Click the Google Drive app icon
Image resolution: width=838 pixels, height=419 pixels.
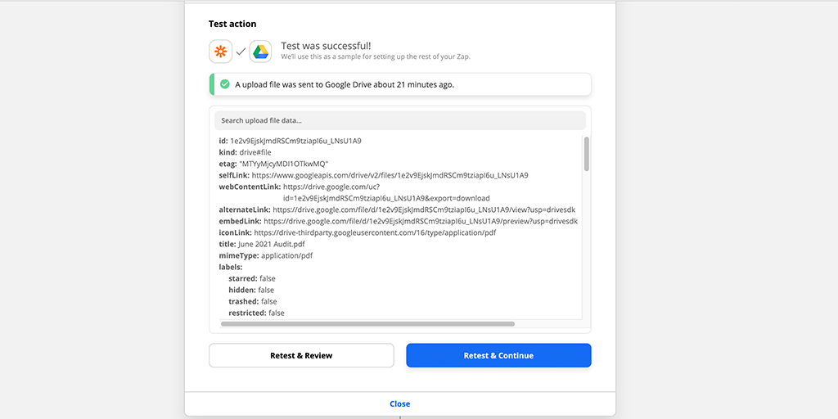coord(260,52)
